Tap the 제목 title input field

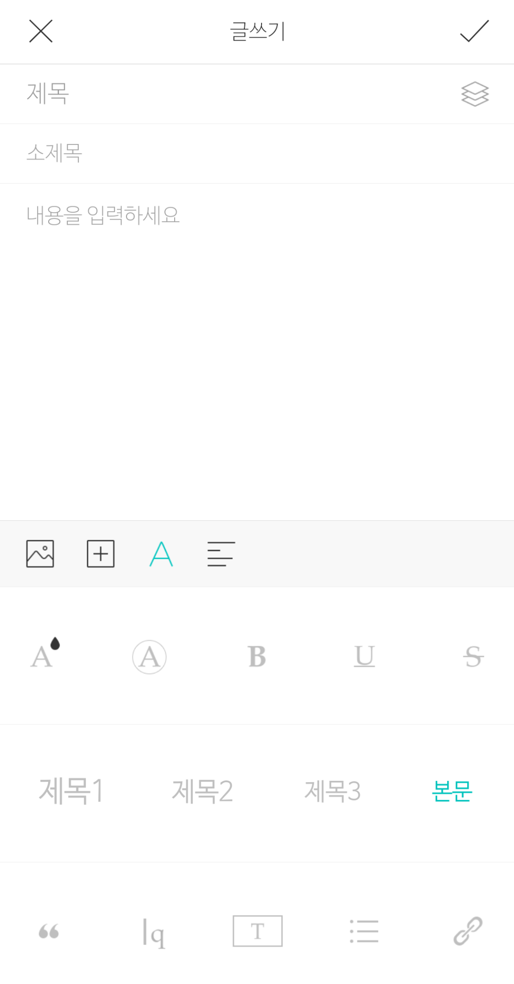(x=257, y=94)
